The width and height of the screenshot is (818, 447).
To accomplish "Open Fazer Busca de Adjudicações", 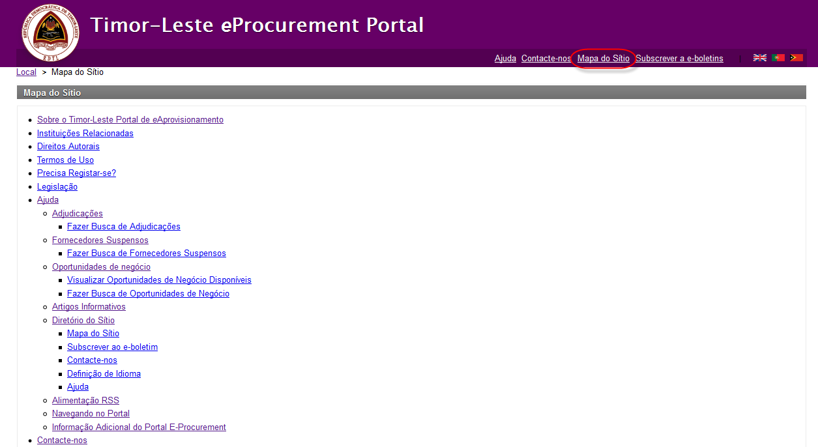I will [123, 227].
